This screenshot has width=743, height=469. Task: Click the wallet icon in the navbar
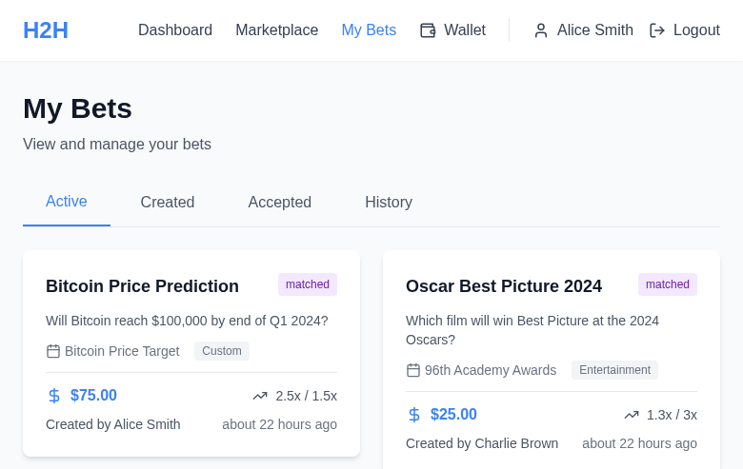[428, 30]
